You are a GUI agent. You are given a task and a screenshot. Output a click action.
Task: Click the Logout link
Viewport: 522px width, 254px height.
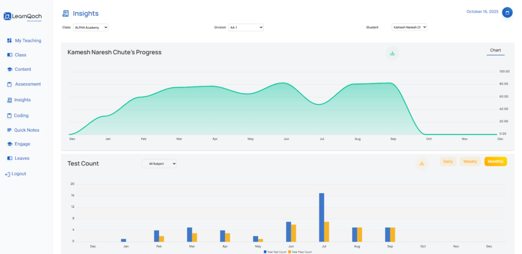[18, 174]
